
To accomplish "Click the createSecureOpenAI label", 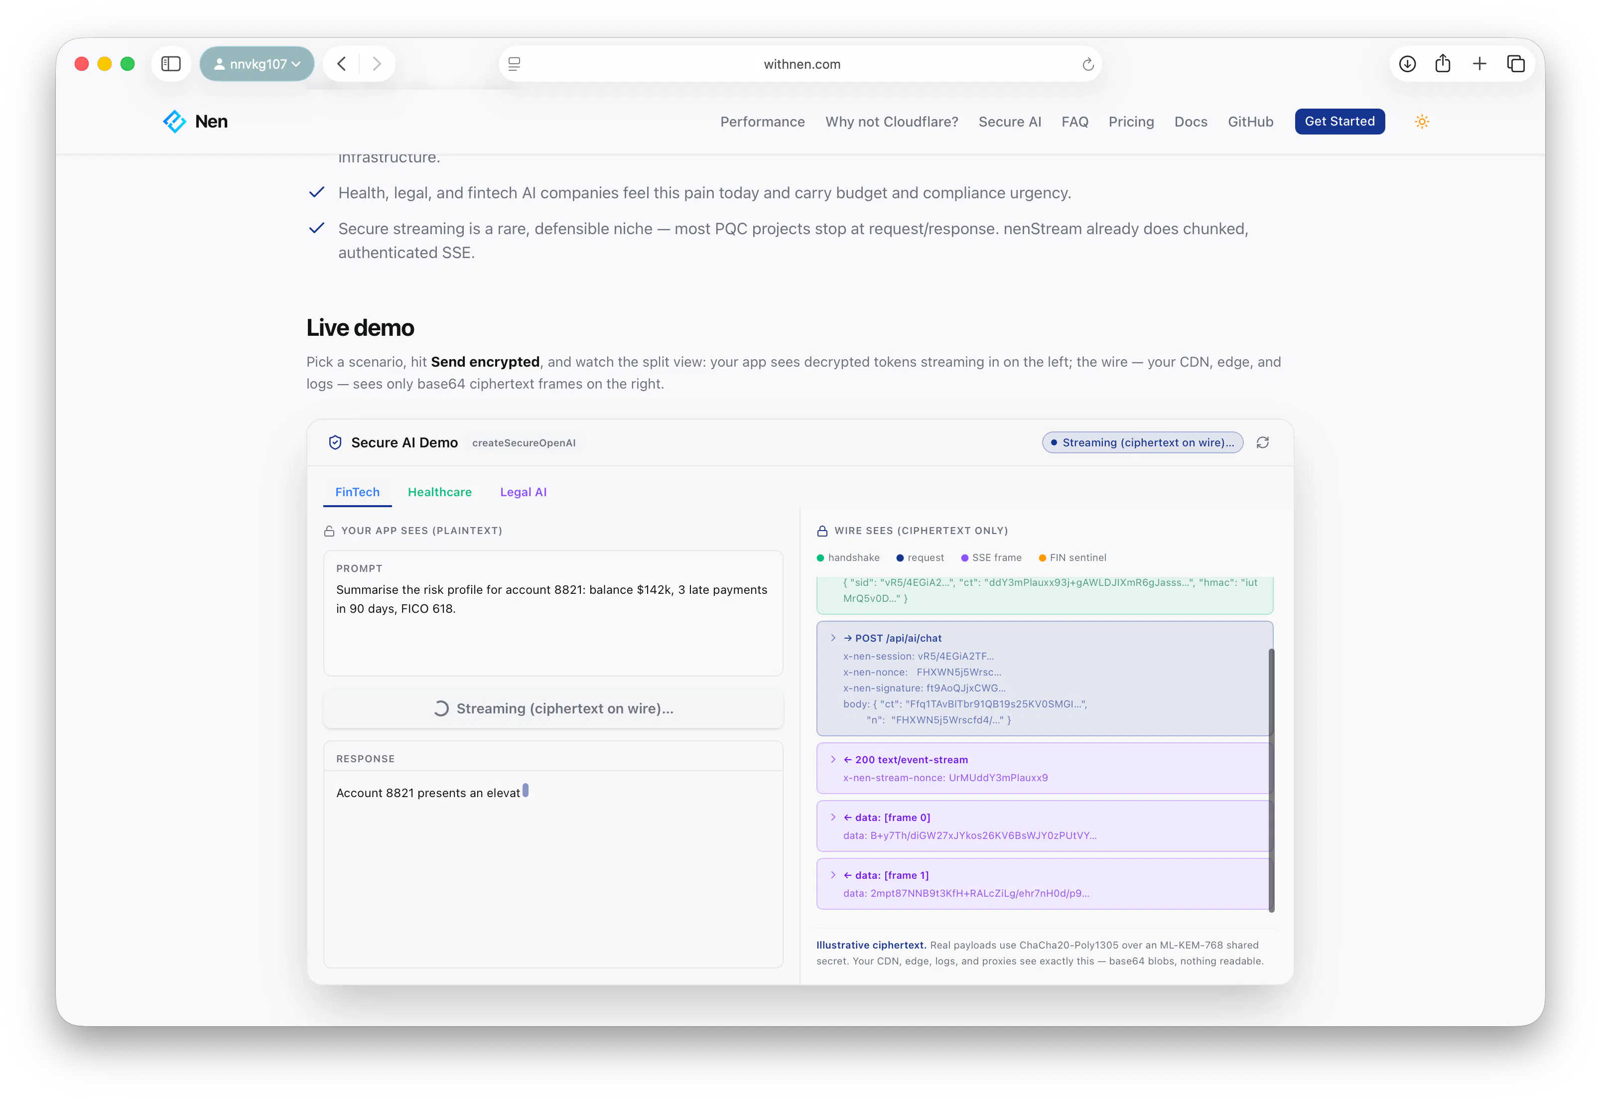I will [x=523, y=443].
